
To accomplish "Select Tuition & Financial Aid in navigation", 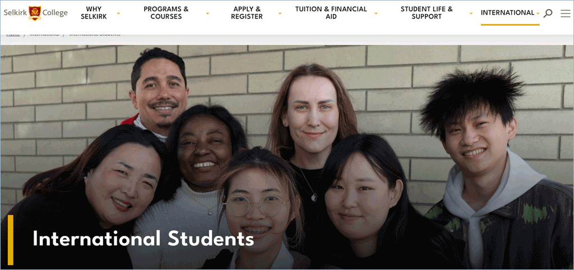I will tap(331, 13).
